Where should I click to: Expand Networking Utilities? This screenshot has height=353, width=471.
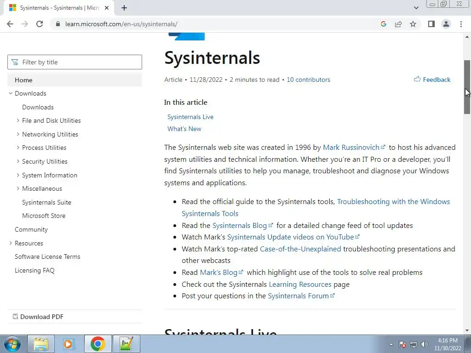(x=18, y=134)
